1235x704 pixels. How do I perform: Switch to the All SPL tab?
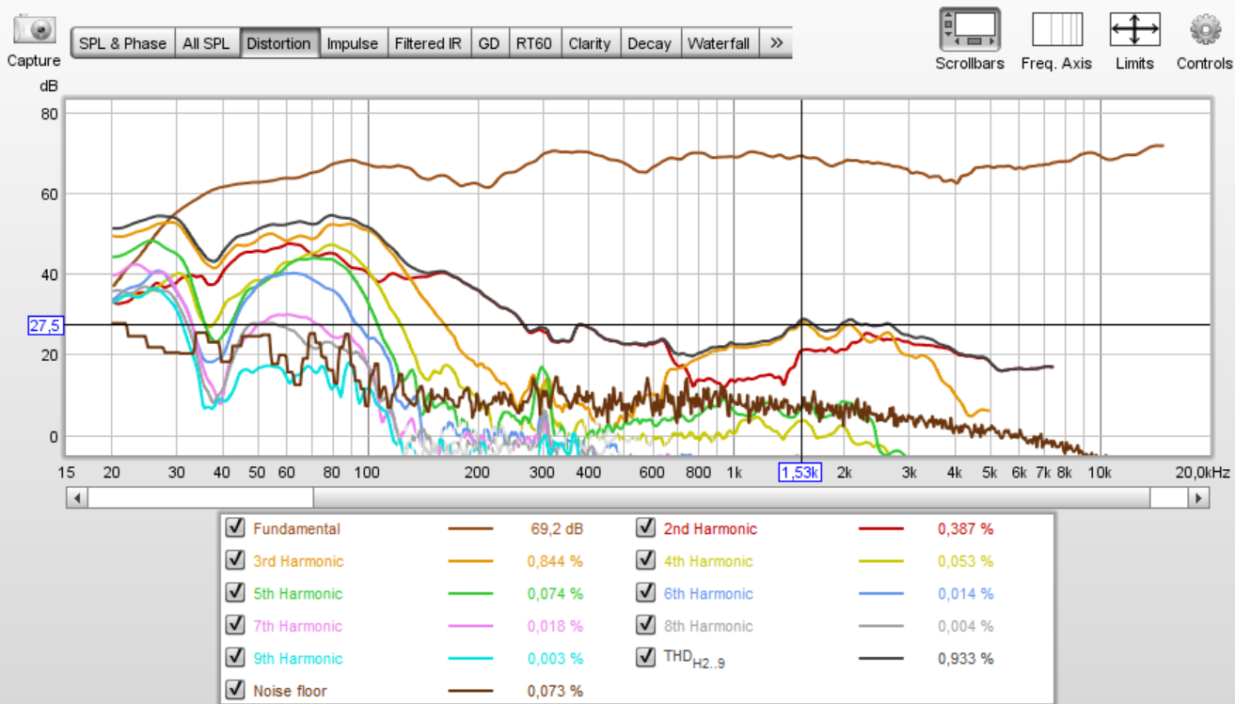(206, 43)
